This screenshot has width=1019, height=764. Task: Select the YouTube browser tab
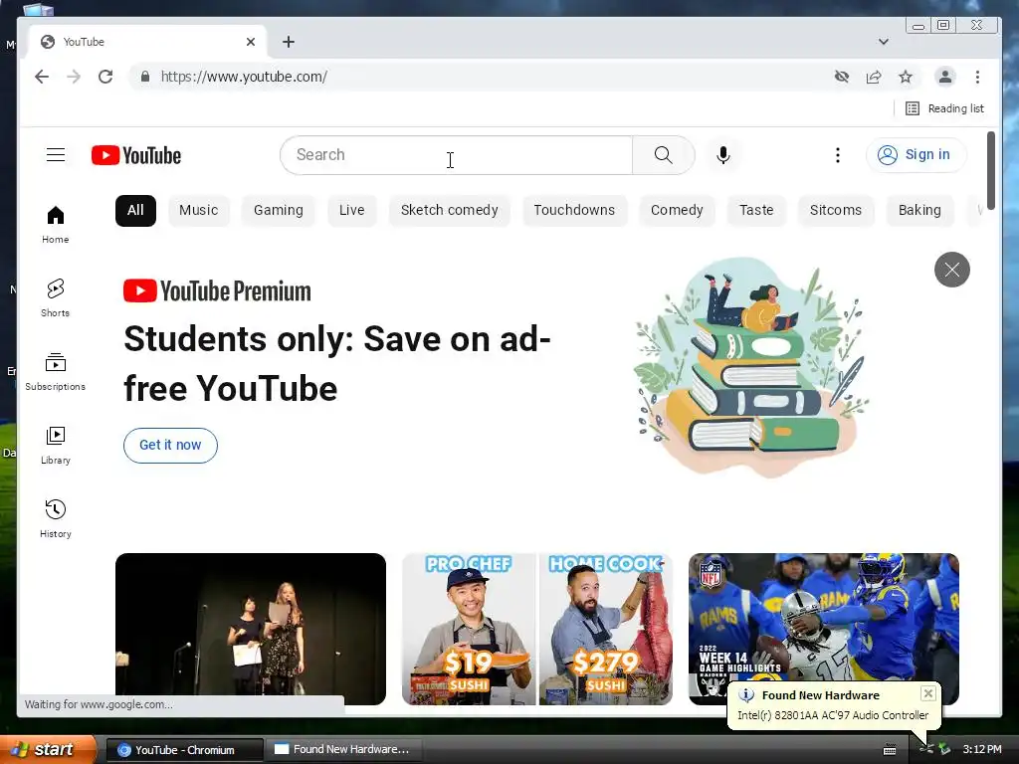coord(147,42)
